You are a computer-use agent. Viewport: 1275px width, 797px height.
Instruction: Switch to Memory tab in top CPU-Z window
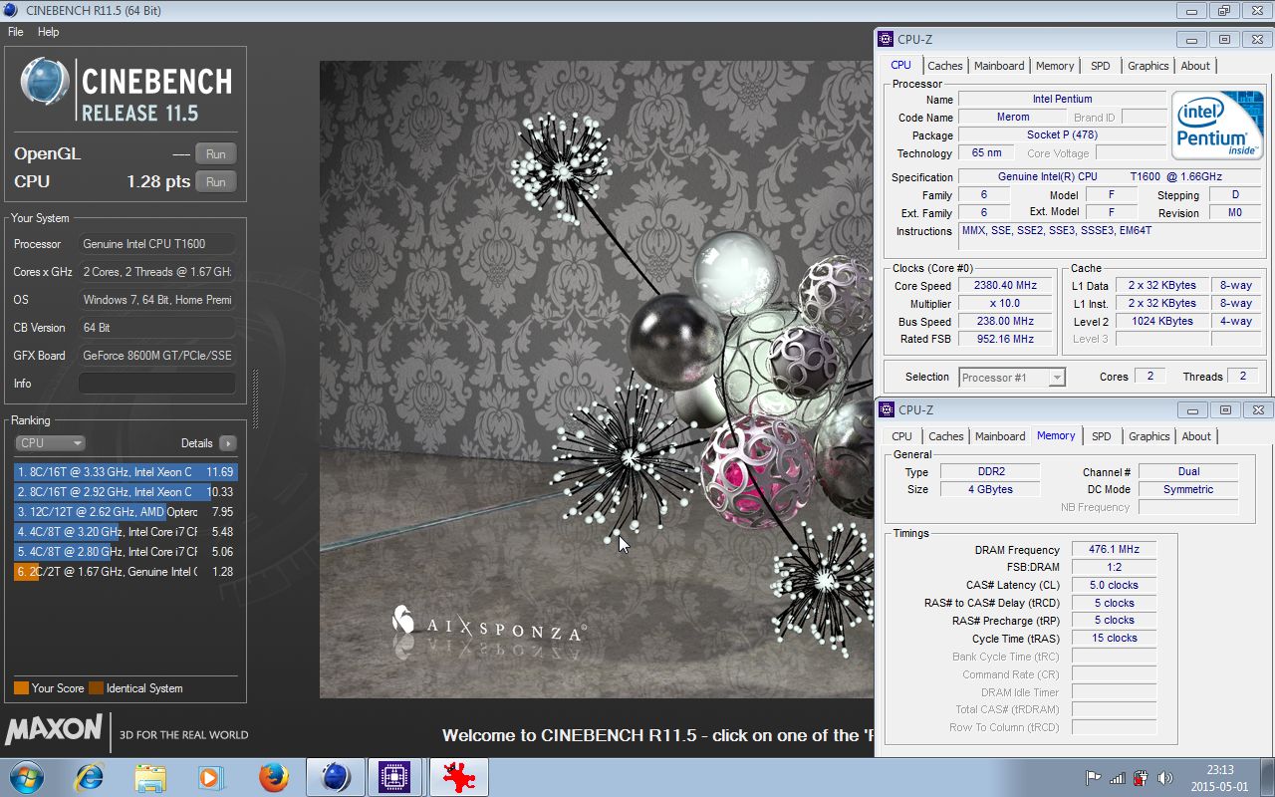click(1055, 66)
